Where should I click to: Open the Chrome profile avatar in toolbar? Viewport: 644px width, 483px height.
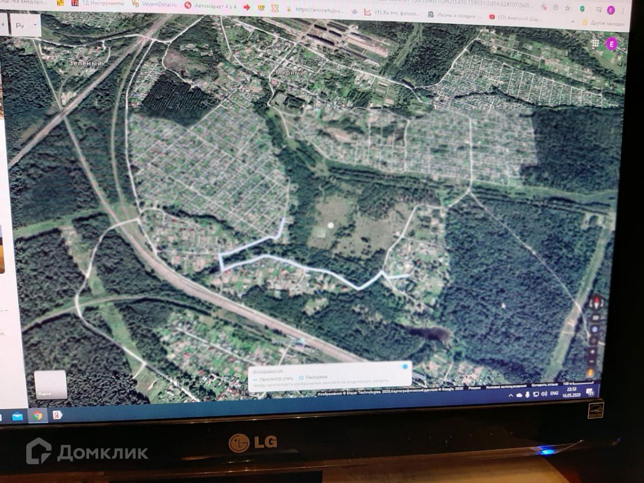tap(611, 10)
